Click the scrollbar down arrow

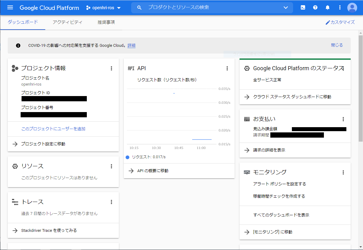click(361, 247)
